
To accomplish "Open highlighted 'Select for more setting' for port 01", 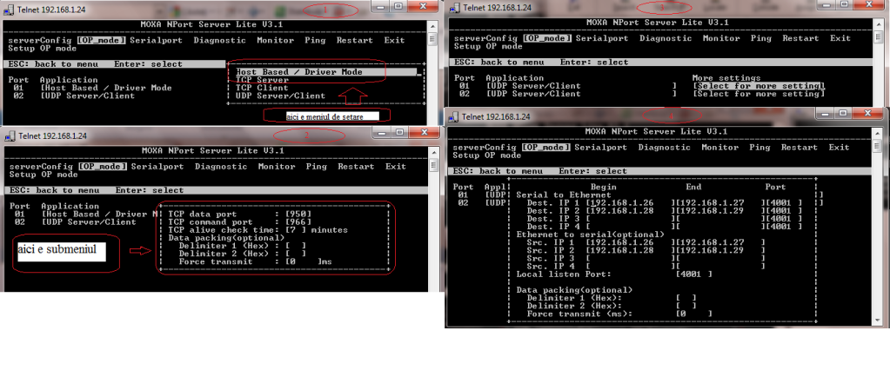I will tap(757, 86).
